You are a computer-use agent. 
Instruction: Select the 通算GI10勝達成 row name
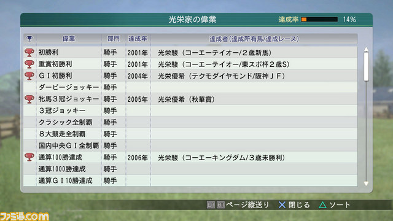point(65,180)
